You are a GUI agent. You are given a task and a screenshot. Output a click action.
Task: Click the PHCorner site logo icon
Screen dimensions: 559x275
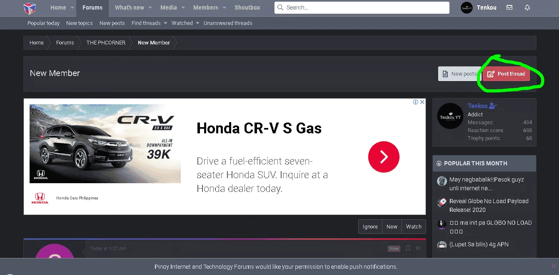[x=29, y=7]
